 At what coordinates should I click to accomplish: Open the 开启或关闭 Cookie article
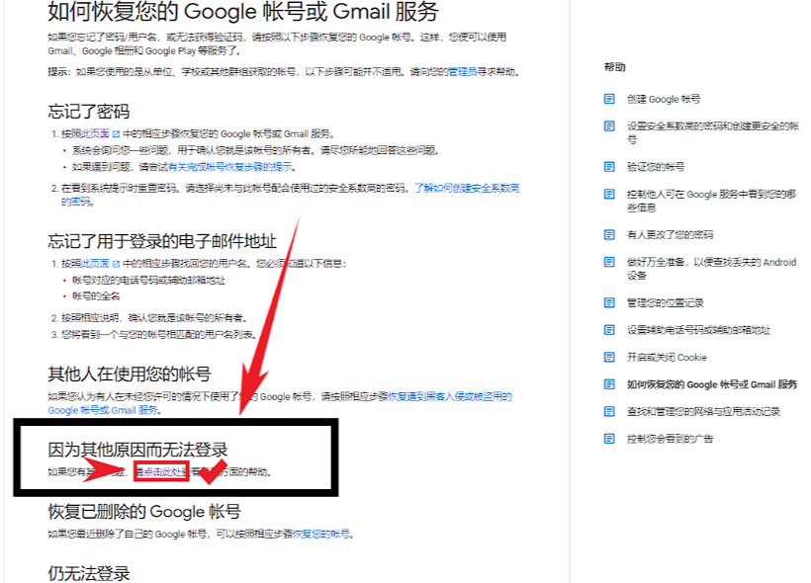pos(667,357)
